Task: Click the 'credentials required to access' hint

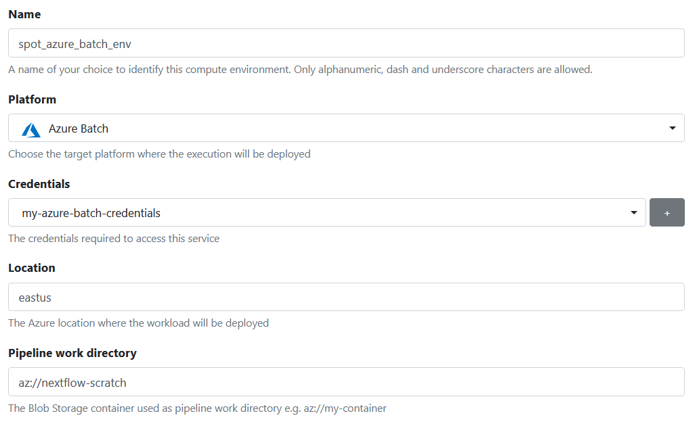Action: [x=114, y=239]
